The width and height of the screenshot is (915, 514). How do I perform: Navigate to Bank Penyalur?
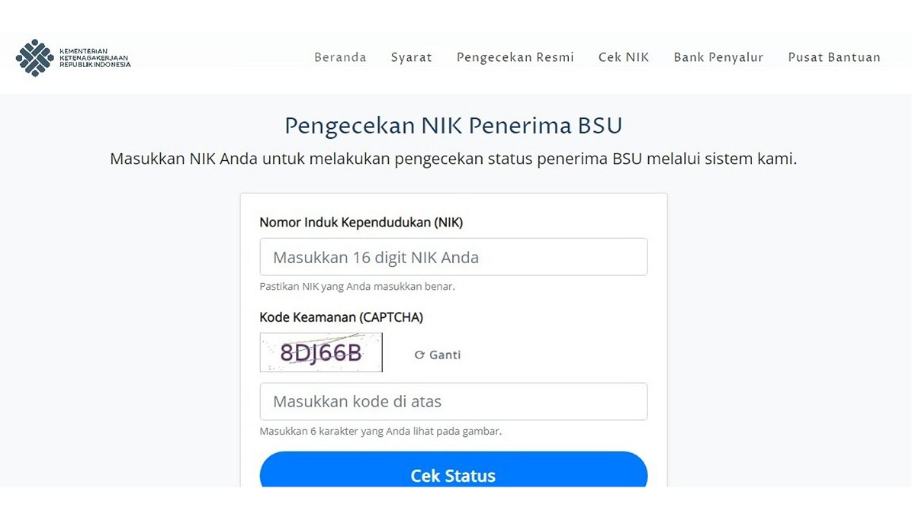point(718,57)
